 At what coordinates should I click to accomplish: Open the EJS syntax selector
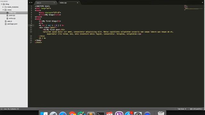coord(196,109)
